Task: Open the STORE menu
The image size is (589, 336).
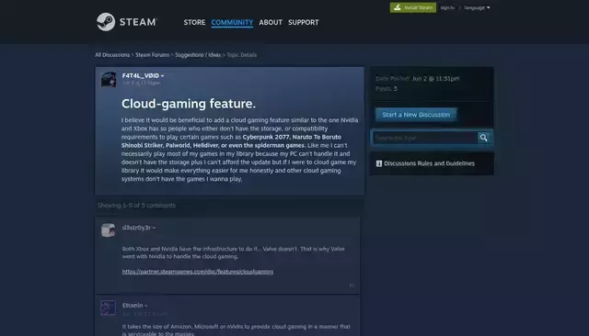Action: [x=194, y=22]
